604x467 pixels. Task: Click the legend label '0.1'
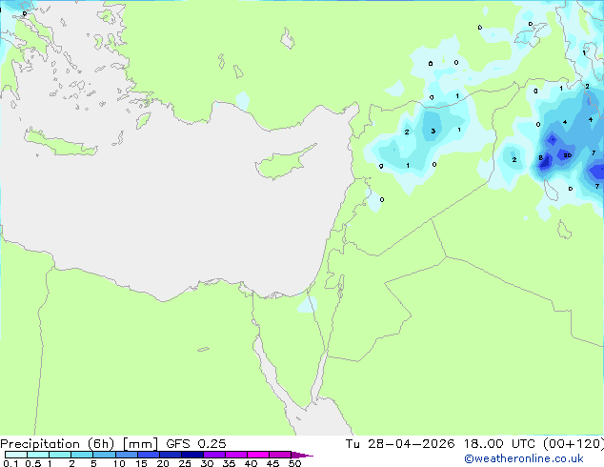10,463
